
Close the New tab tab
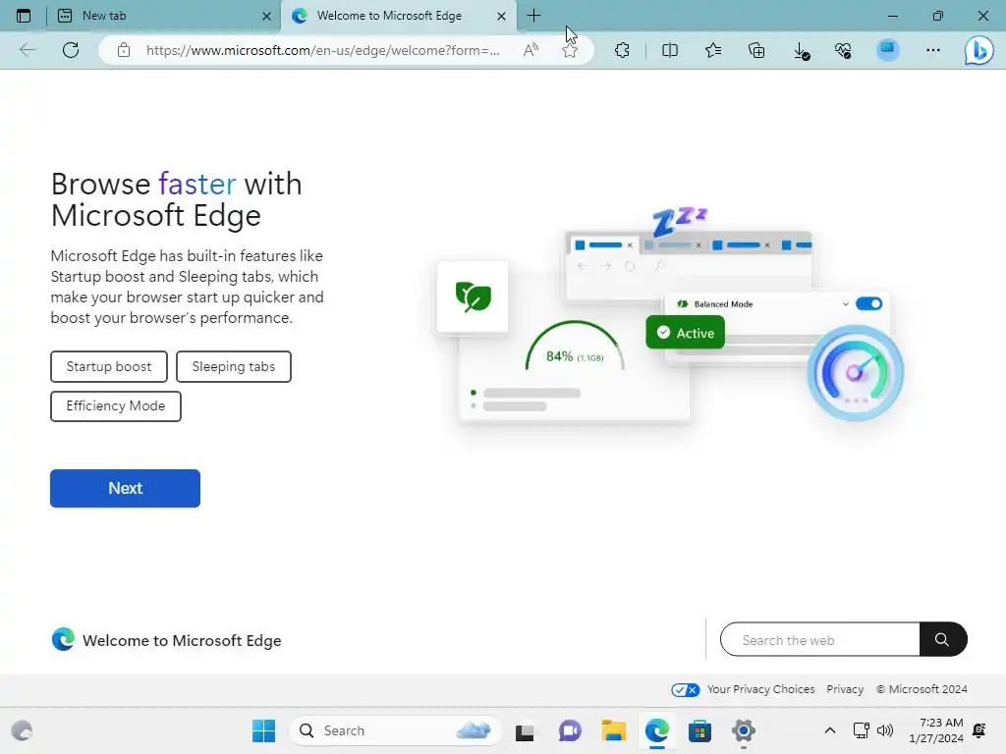click(266, 16)
